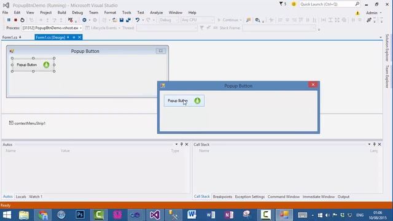This screenshot has height=221, width=393.
Task: Open the Build menu
Action: tap(61, 12)
